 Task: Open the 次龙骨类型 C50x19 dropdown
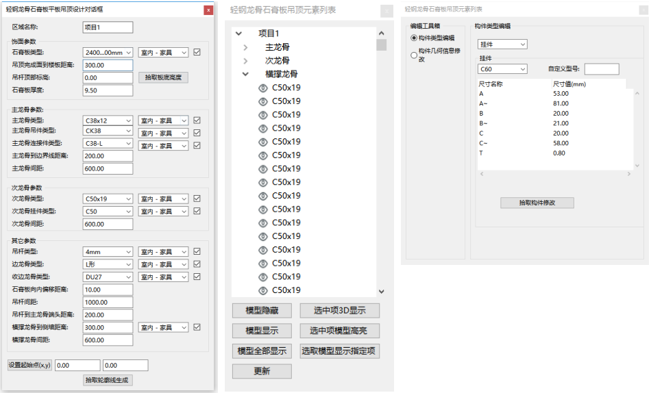tap(108, 199)
